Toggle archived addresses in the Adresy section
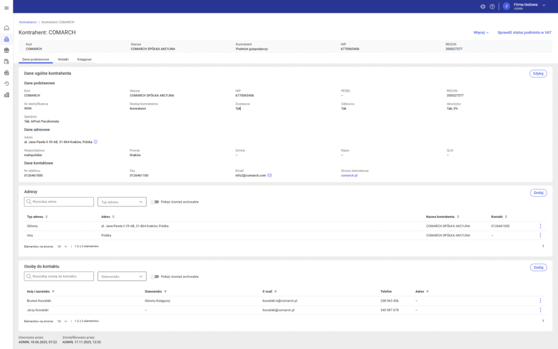This screenshot has width=558, height=349. tap(155, 202)
